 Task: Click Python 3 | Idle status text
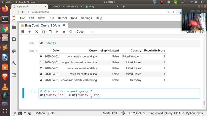[45, 113]
